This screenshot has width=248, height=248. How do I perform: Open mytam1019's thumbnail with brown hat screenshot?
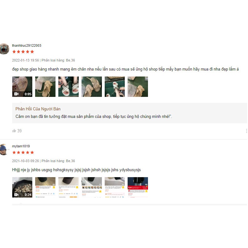(x=68, y=187)
